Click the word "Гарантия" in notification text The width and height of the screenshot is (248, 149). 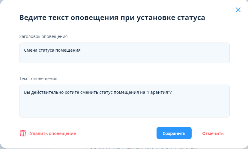(x=158, y=92)
